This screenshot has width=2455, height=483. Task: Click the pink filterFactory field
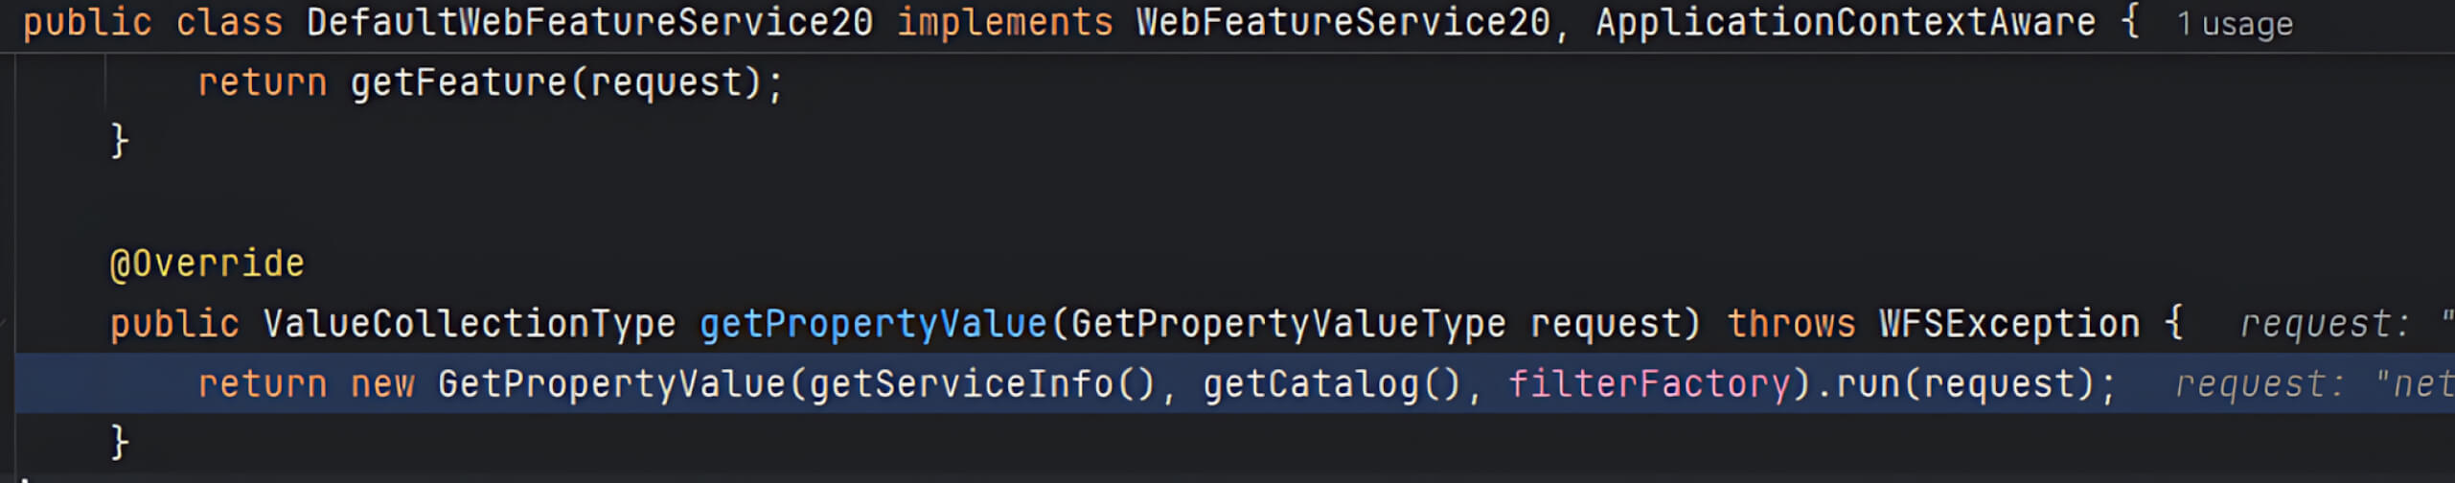[1648, 384]
